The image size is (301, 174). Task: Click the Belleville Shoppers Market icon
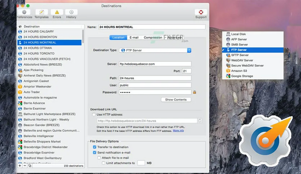click(x=20, y=142)
